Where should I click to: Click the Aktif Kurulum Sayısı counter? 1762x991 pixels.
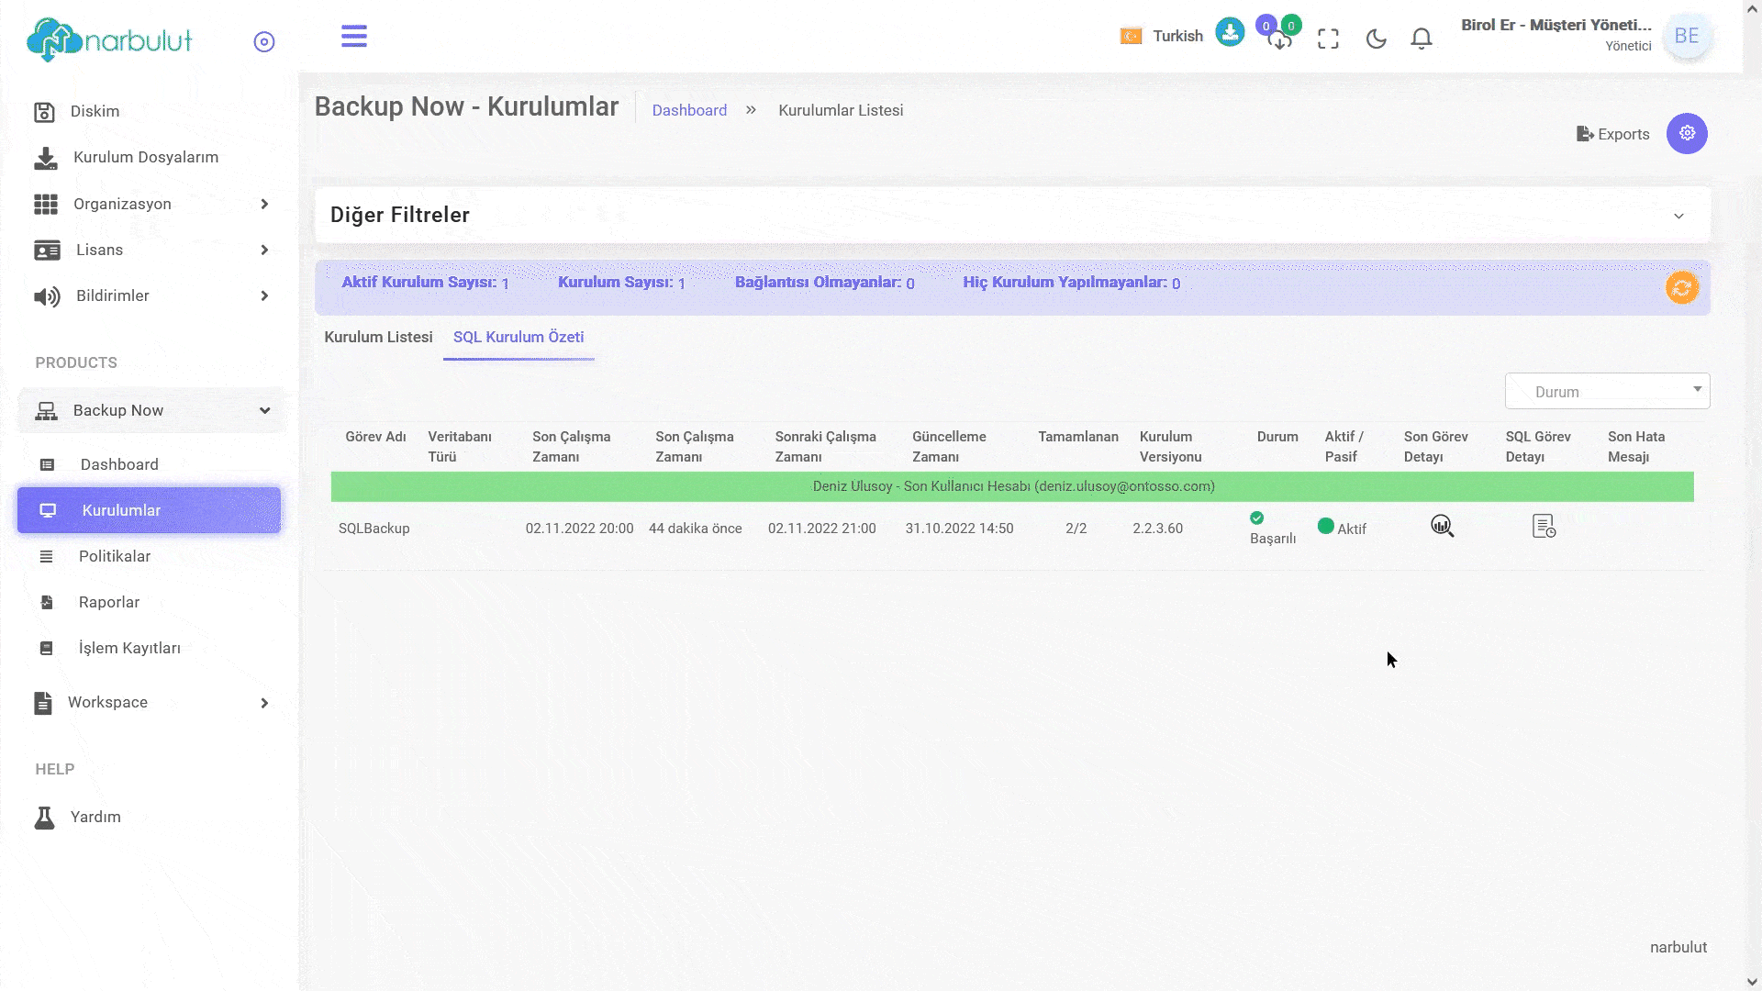(x=425, y=283)
